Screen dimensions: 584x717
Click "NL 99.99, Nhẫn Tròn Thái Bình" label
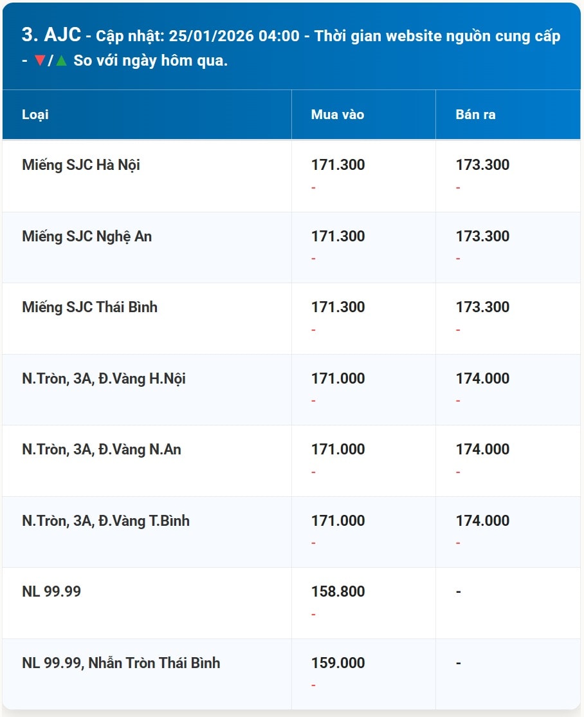[121, 663]
